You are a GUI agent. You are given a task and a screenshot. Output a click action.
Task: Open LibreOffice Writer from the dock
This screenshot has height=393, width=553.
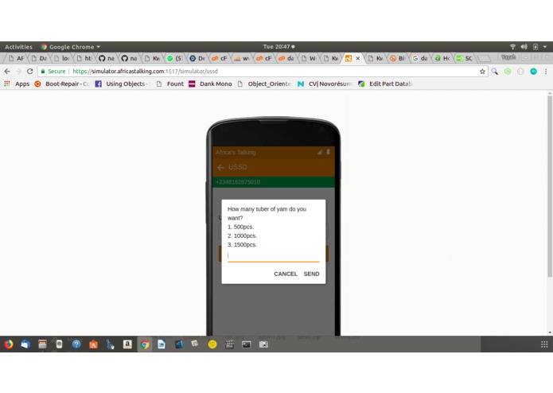coord(162,344)
